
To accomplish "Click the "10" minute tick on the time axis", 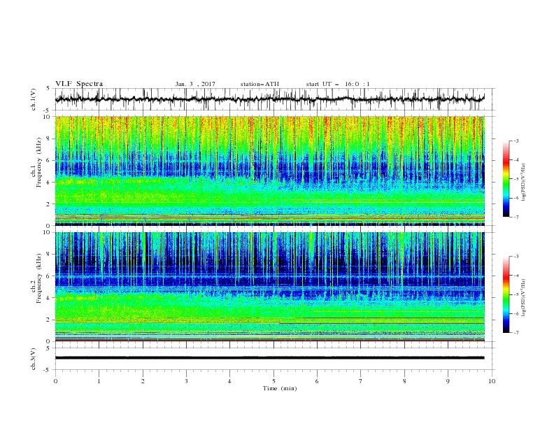I will [492, 381].
